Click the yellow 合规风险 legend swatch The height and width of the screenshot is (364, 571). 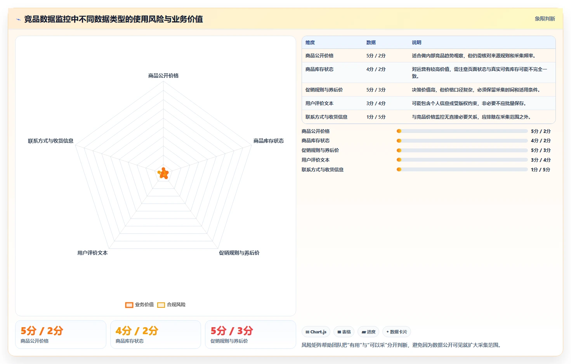[161, 305]
